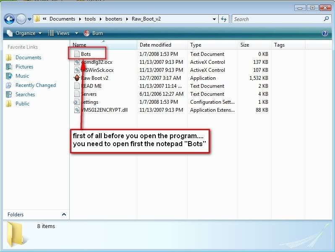Open Documents favorite link
335x252 pixels.
tap(28, 57)
